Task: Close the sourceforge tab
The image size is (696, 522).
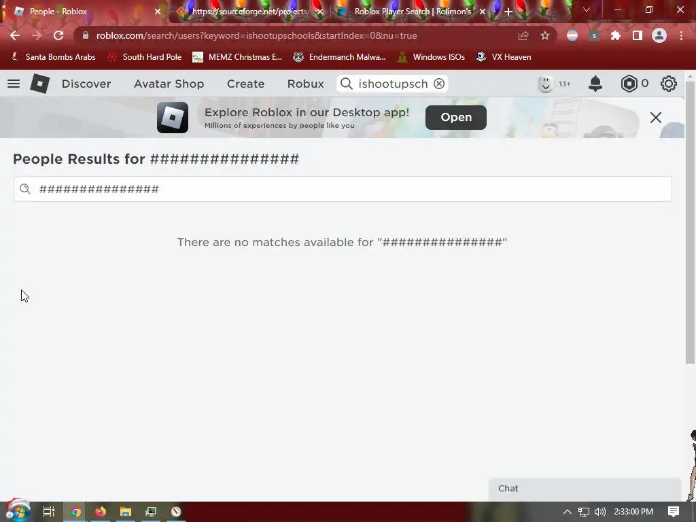Action: pos(320,12)
